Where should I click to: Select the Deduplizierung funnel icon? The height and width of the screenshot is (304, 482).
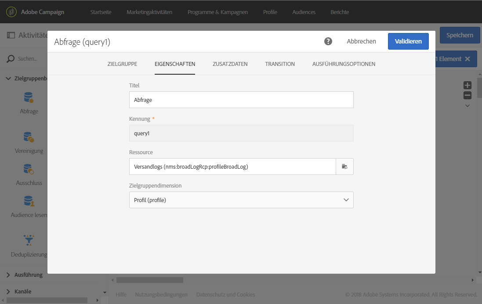point(29,240)
